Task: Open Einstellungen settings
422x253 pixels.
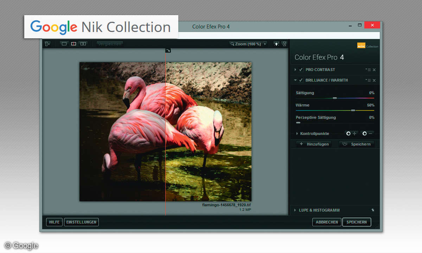Action: coord(81,222)
